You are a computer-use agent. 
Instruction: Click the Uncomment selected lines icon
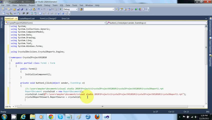point(35,13)
